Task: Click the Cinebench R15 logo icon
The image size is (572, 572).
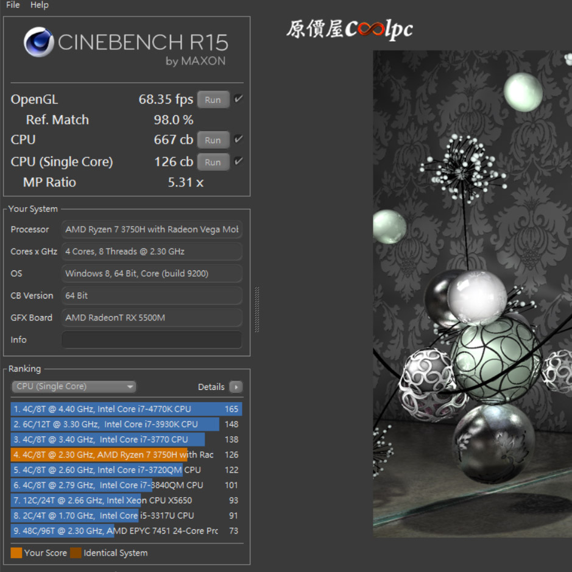Action: click(38, 42)
